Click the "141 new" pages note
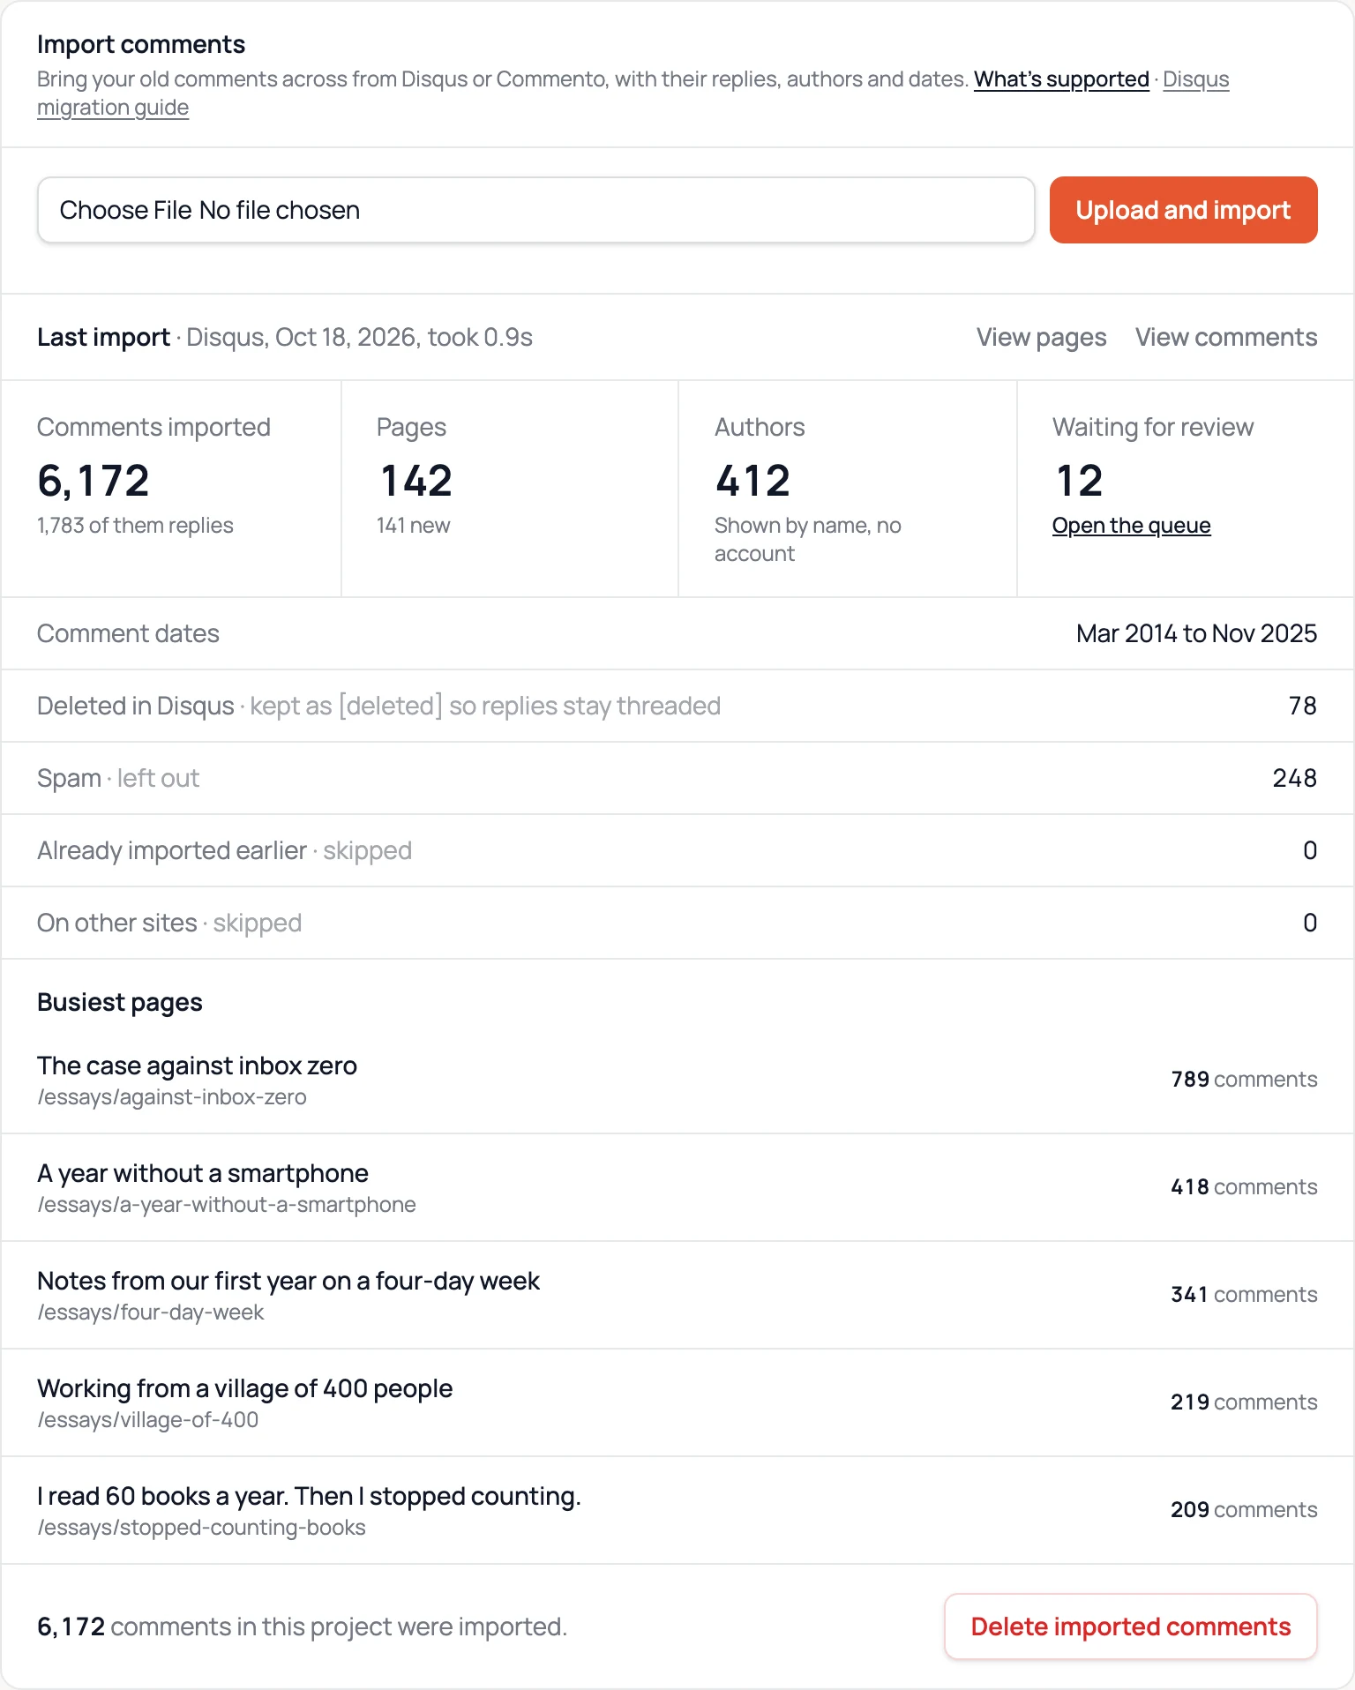This screenshot has width=1355, height=1690. [413, 526]
